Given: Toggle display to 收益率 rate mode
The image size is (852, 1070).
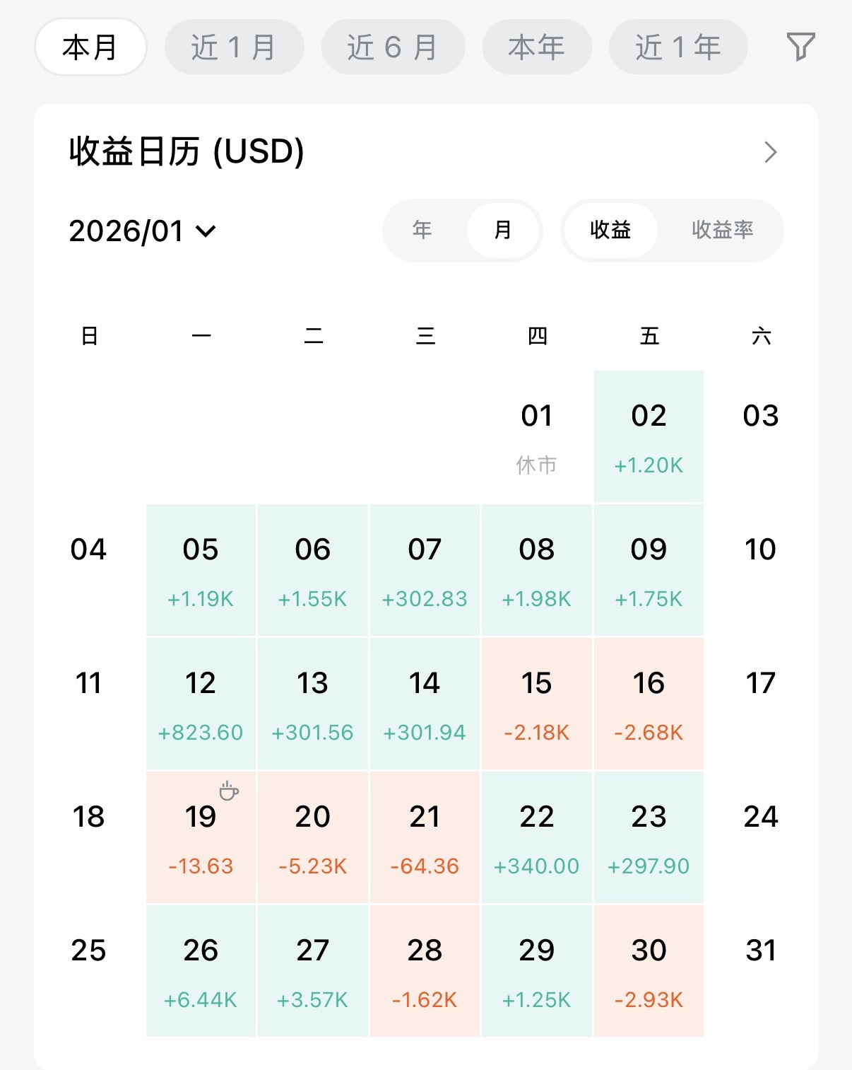Looking at the screenshot, I should [x=722, y=230].
